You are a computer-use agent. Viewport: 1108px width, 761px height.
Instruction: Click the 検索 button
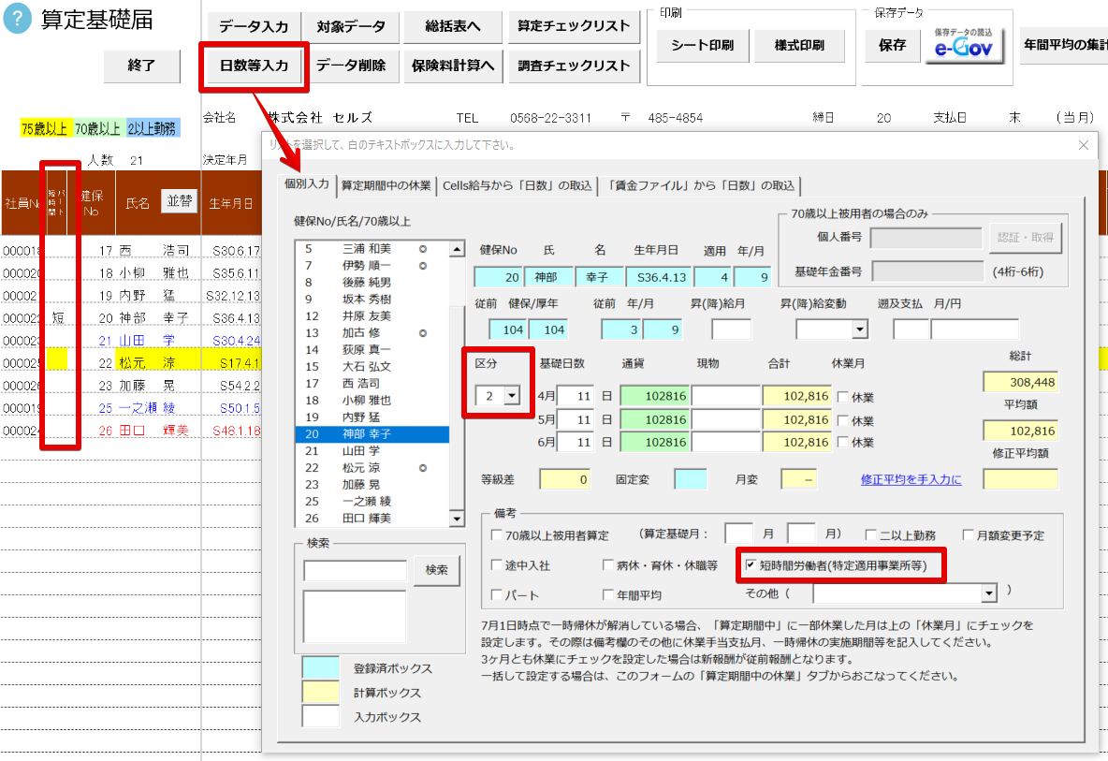(437, 570)
